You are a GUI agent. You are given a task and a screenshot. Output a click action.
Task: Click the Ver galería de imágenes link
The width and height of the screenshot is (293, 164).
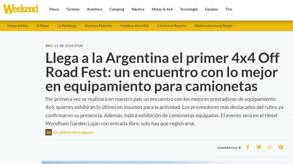(73, 132)
